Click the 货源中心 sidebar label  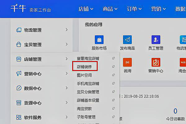[x=33, y=103]
